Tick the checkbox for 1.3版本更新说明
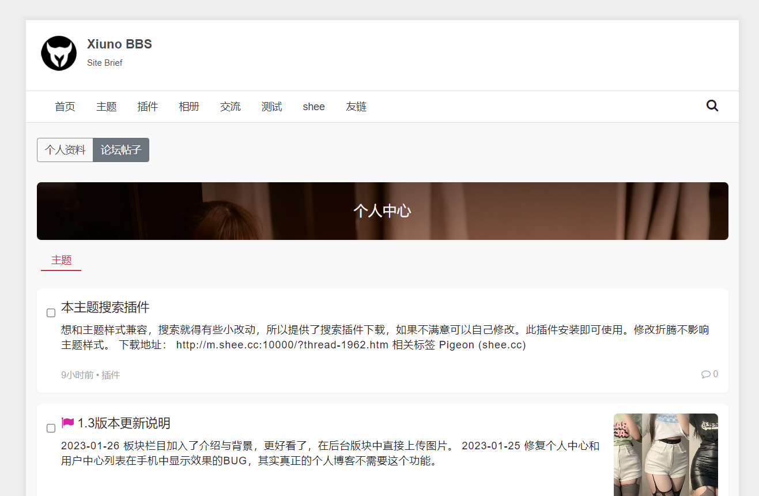Image resolution: width=759 pixels, height=496 pixels. click(x=51, y=428)
